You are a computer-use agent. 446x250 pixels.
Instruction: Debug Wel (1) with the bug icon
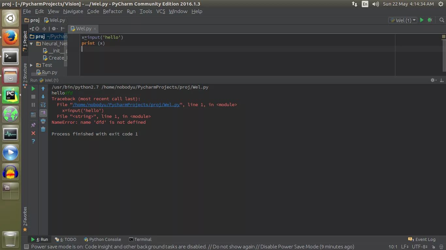click(x=430, y=20)
